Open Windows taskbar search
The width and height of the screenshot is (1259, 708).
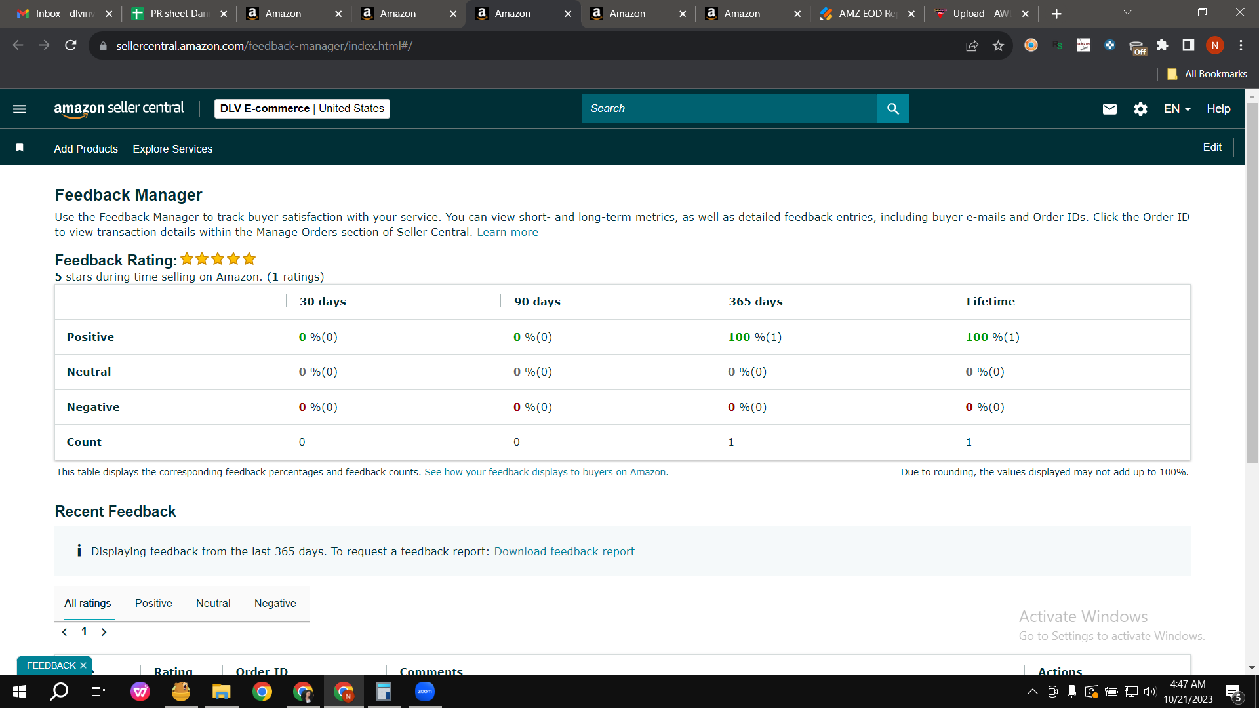59,691
